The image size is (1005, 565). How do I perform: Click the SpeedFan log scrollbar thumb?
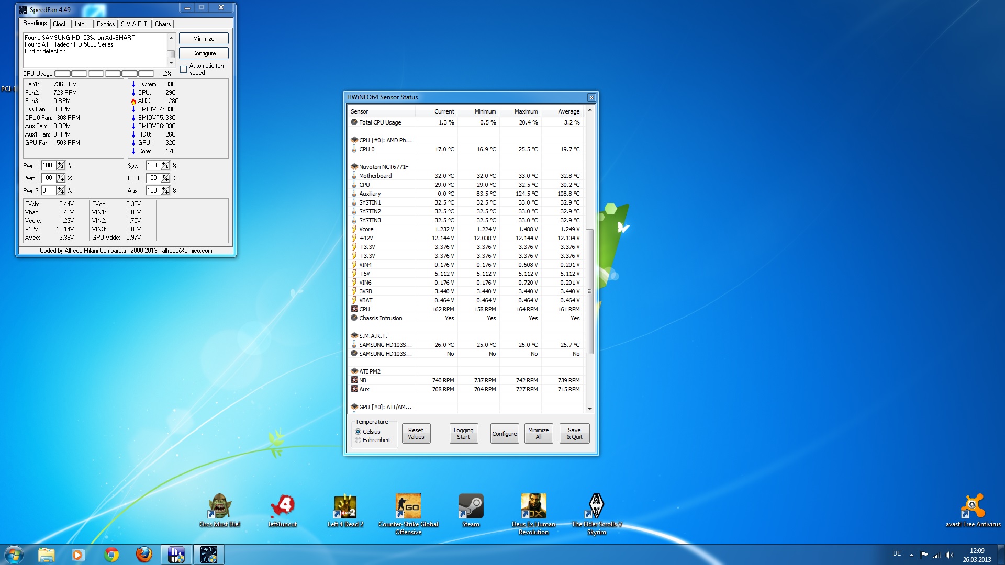[171, 54]
